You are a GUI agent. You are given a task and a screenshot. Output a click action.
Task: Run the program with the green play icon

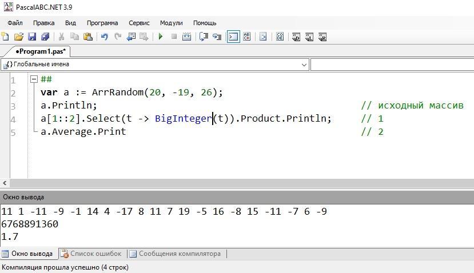coord(161,37)
